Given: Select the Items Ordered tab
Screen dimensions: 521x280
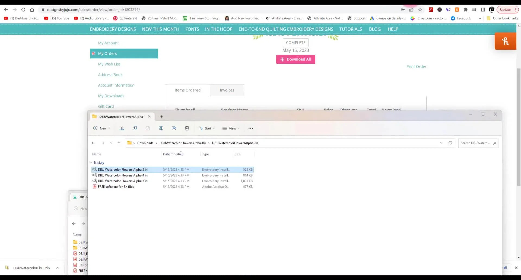Looking at the screenshot, I should coord(188,90).
